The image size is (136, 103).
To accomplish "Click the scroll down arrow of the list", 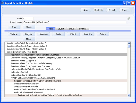I will [129, 95].
